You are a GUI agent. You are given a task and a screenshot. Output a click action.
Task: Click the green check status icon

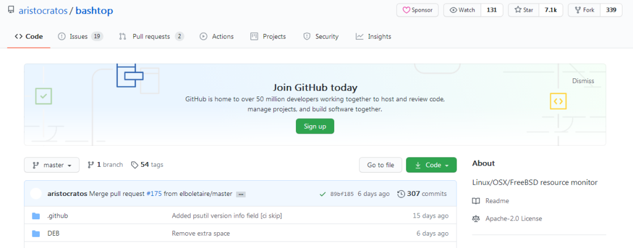pos(322,194)
